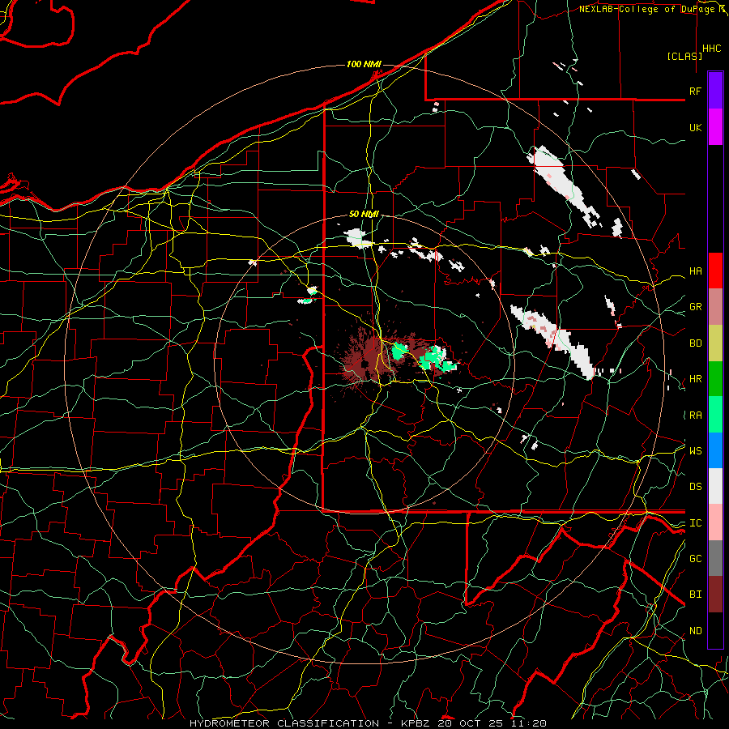This screenshot has height=729, width=729.
Task: Click the HA legend label
Action: click(x=695, y=271)
